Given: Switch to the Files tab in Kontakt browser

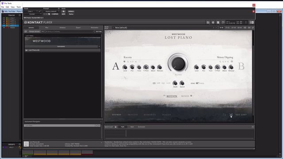Looking at the screenshot, I should (47, 27).
